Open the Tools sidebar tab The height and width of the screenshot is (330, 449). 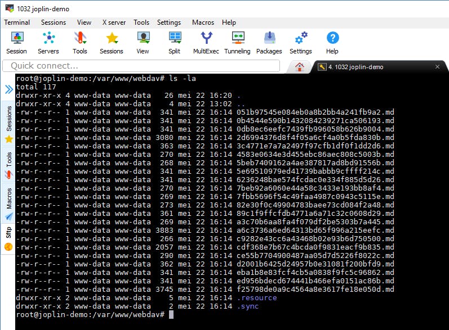click(x=9, y=165)
